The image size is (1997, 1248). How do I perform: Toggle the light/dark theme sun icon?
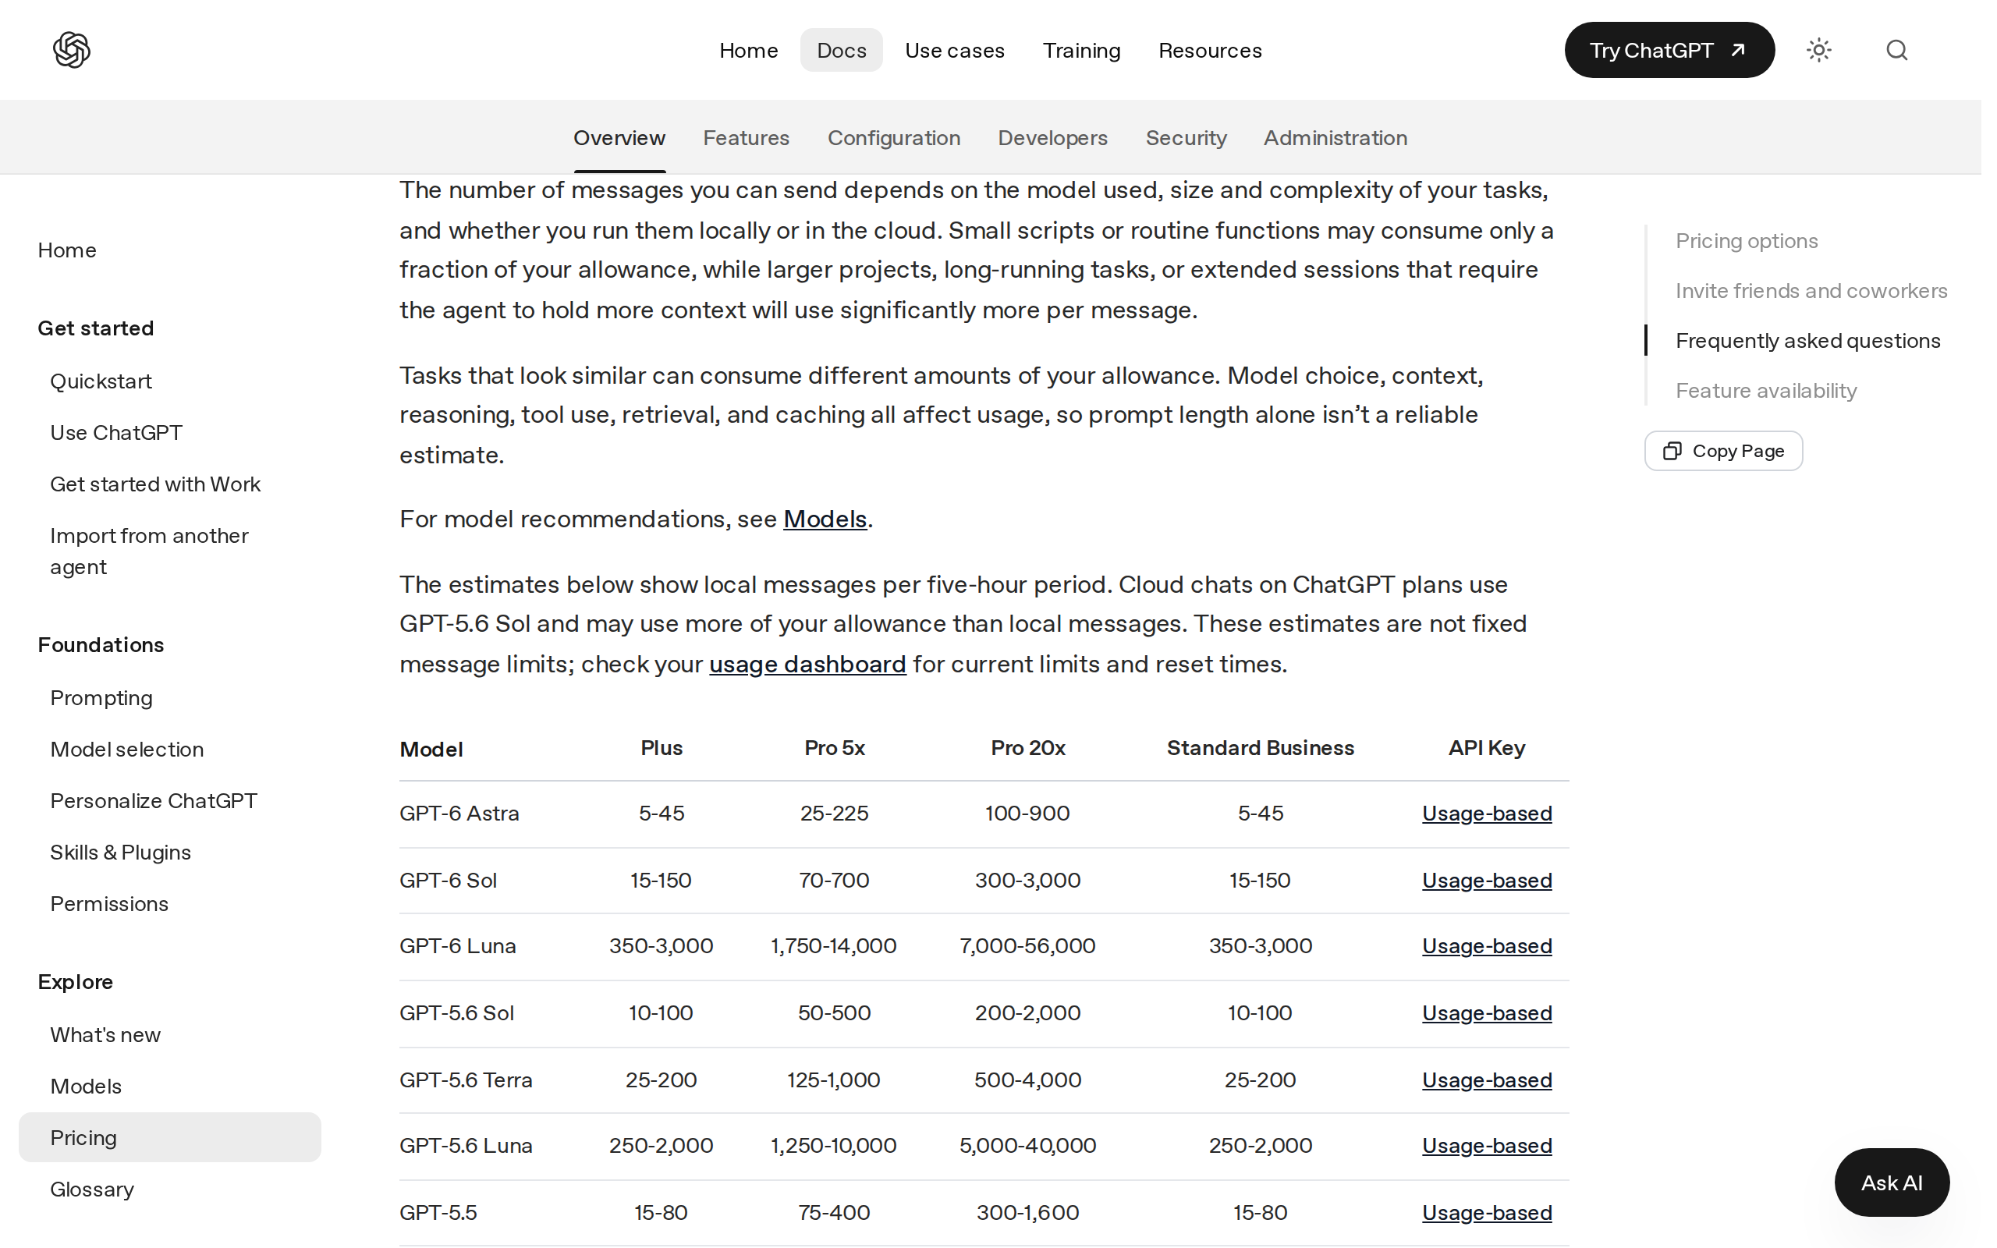(x=1819, y=49)
